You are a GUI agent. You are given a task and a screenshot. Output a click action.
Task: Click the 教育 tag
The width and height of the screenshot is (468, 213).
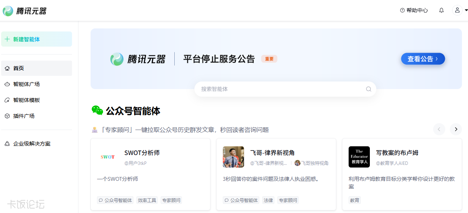click(355, 200)
